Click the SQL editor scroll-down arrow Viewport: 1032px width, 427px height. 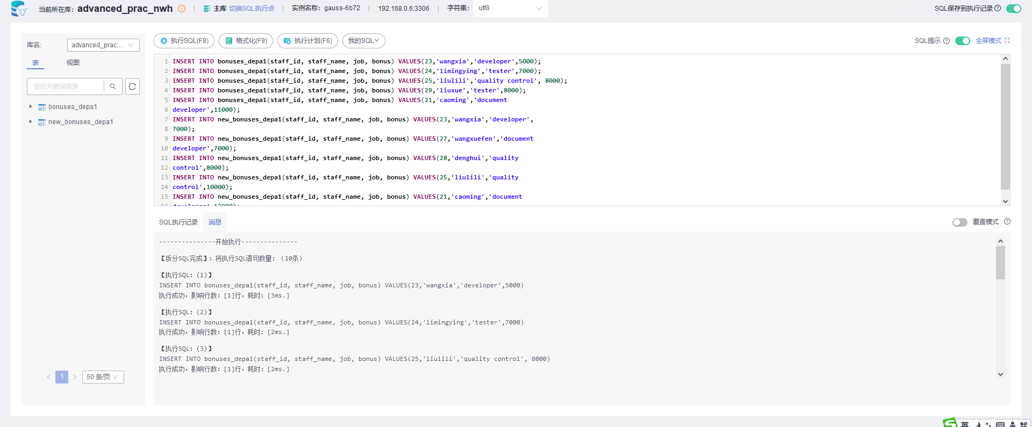[x=1005, y=201]
